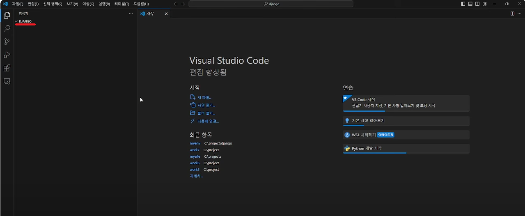The image size is (525, 216).
Task: Toggle the primary side bar layout icon
Action: click(x=463, y=4)
